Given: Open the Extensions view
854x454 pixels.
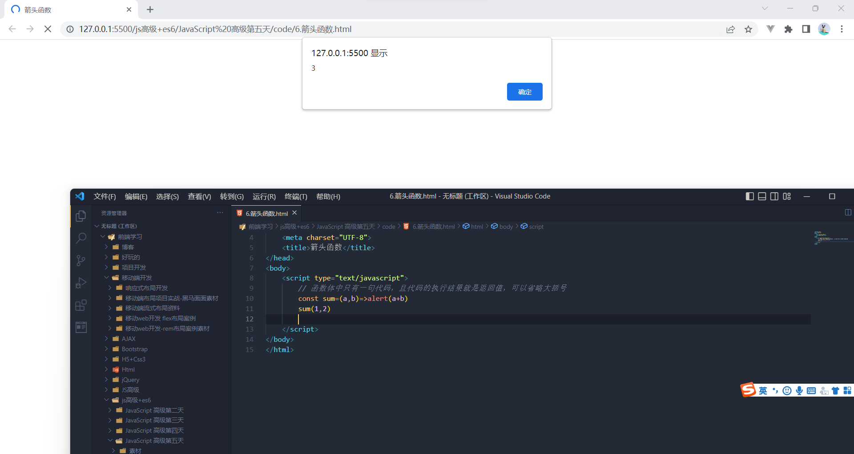Looking at the screenshot, I should (x=81, y=305).
